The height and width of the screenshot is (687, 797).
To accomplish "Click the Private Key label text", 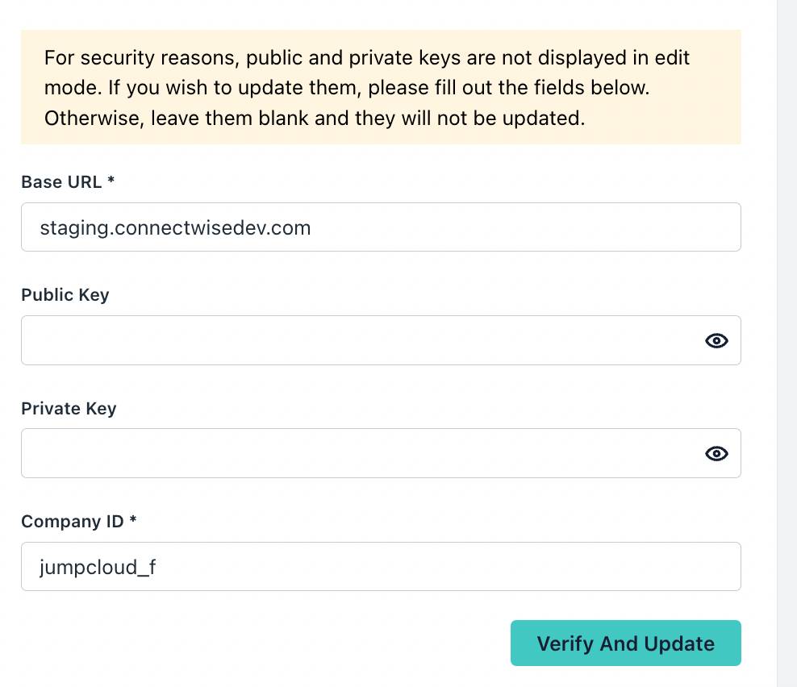I will tap(69, 409).
